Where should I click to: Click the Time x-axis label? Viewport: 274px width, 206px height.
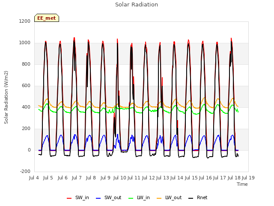(x=242, y=184)
